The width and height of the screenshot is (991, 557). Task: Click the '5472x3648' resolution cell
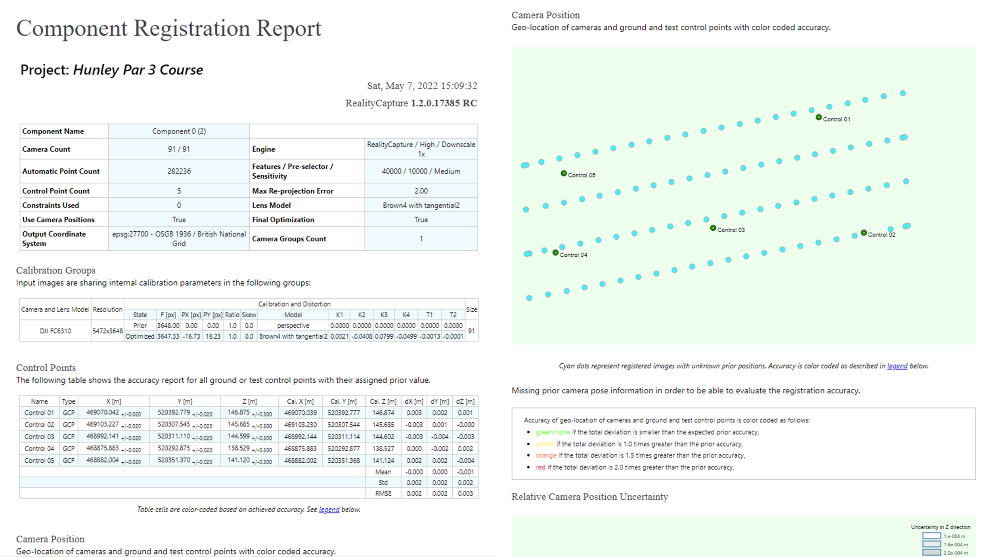107,331
